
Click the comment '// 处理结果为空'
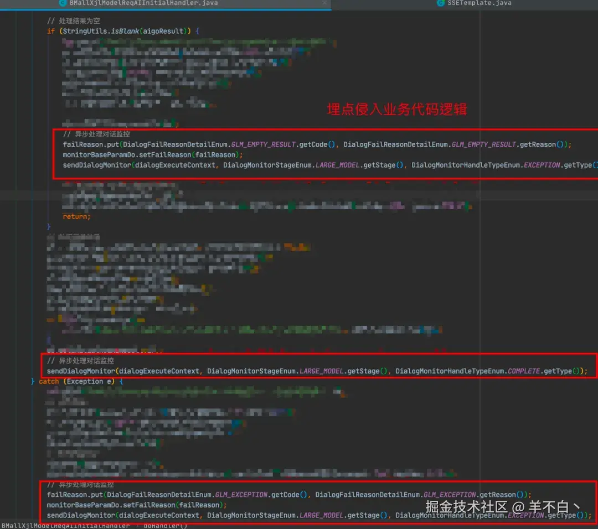click(74, 20)
